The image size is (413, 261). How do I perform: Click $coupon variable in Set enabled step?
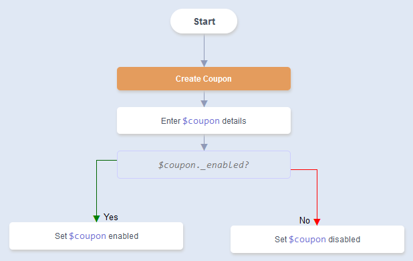pos(88,236)
